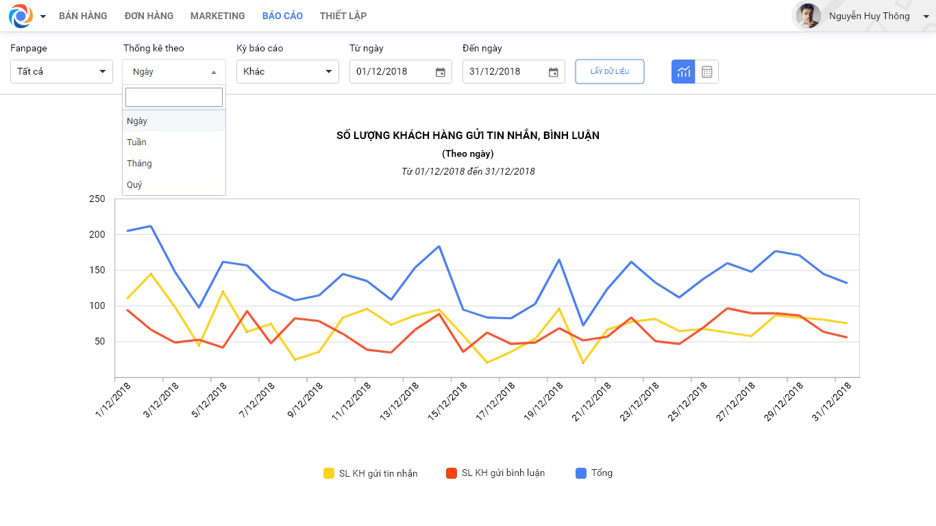Switch to table view icon
Screen dimensions: 936x526
(x=707, y=72)
